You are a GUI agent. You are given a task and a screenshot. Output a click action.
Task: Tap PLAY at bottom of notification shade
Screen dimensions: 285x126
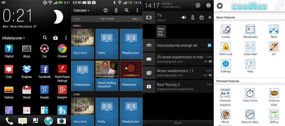[178, 123]
